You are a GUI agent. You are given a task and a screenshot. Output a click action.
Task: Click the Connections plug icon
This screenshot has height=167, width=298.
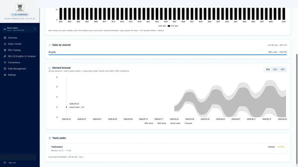[5, 62]
